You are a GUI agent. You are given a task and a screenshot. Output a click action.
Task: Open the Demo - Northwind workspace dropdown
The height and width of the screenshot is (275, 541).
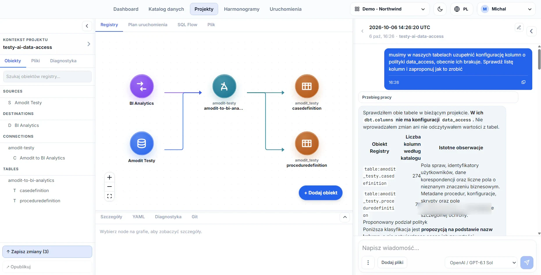coord(390,9)
